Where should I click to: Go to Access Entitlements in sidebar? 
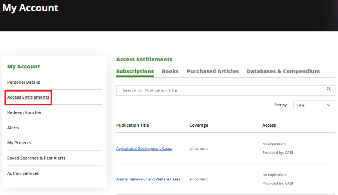[x=28, y=97]
